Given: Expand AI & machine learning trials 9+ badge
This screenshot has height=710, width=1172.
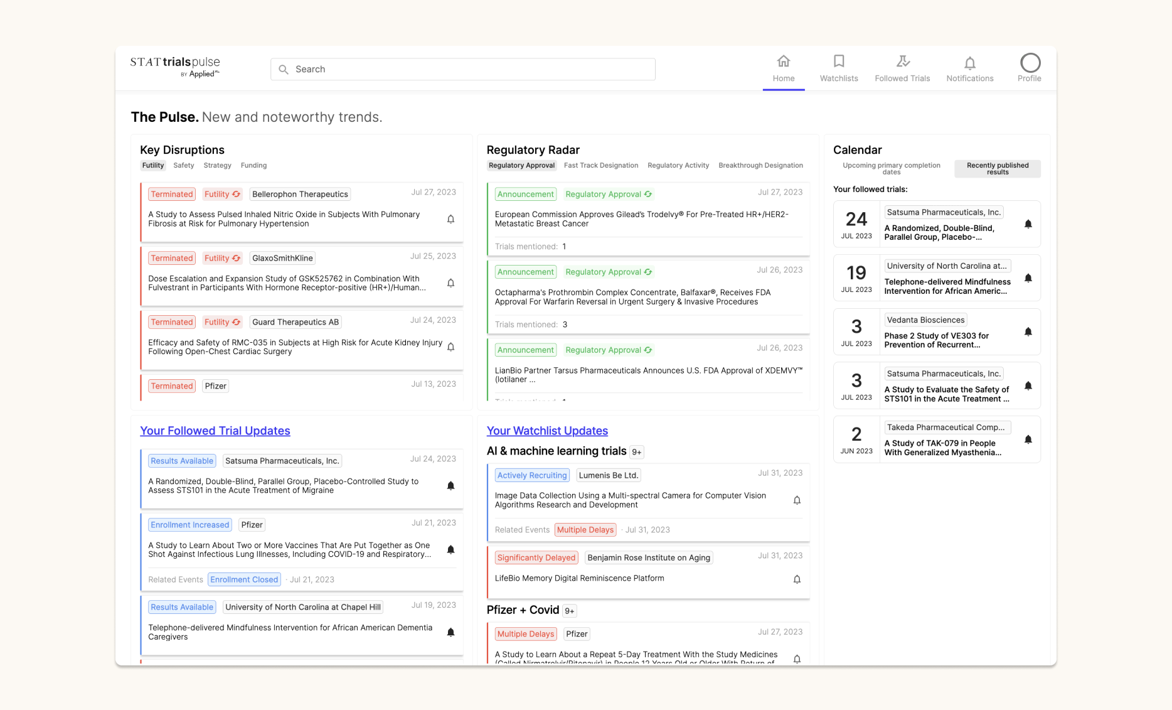Looking at the screenshot, I should (636, 452).
